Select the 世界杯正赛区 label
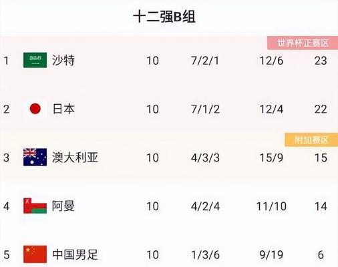 (x=303, y=43)
